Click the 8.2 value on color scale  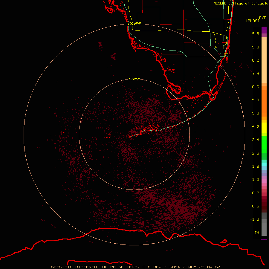(x=256, y=60)
